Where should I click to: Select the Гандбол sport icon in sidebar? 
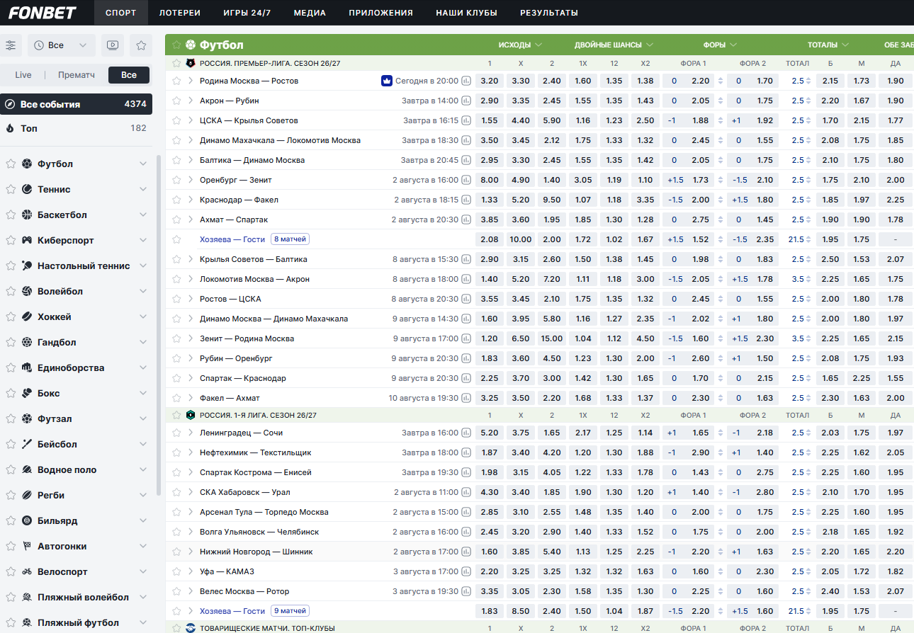point(27,342)
